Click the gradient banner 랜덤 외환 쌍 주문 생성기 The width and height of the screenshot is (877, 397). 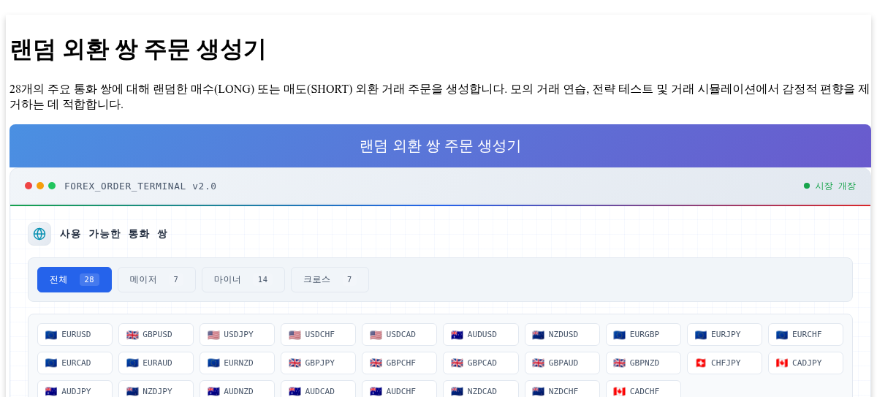pyautogui.click(x=440, y=146)
